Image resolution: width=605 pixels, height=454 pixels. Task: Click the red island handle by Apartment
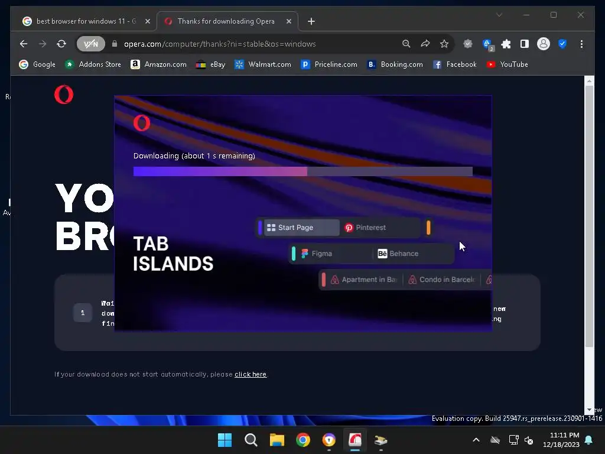[323, 280]
